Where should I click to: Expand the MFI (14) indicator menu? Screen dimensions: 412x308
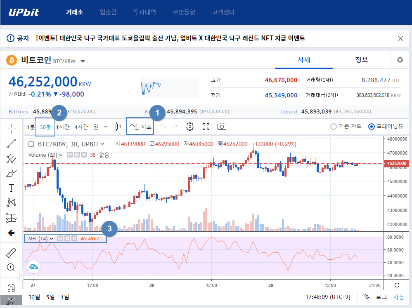point(52,238)
